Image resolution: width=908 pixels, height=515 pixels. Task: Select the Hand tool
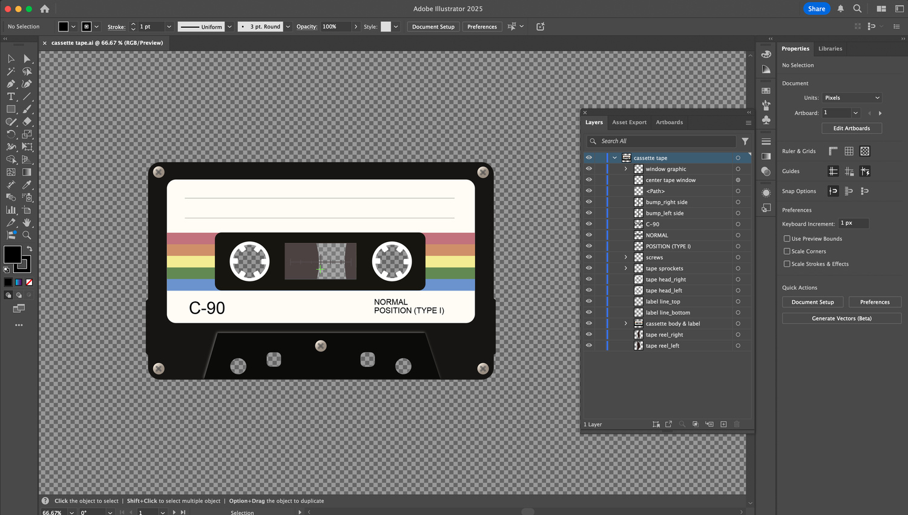coord(27,223)
